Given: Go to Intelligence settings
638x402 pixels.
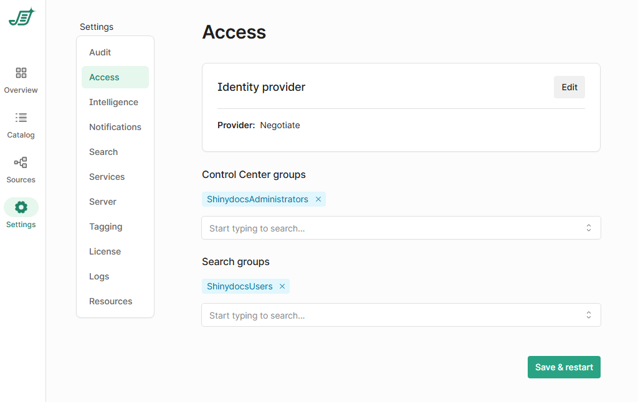Looking at the screenshot, I should pyautogui.click(x=113, y=102).
